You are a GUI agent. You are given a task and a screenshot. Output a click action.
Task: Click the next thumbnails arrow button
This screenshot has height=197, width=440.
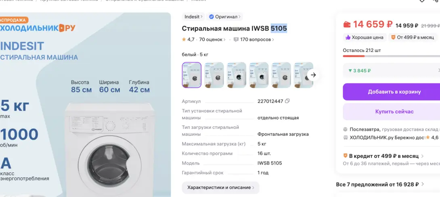pos(313,75)
